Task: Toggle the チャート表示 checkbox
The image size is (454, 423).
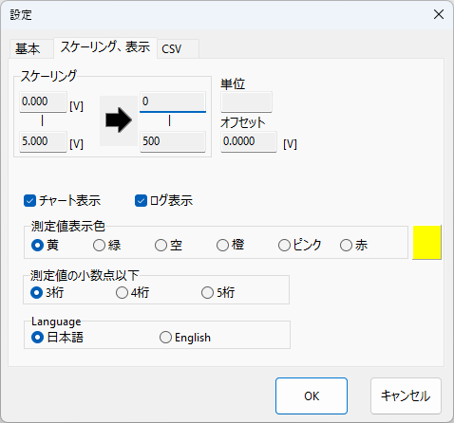Action: click(62, 201)
